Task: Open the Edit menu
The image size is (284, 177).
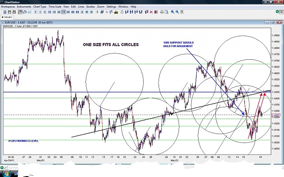Action: click(x=73, y=7)
